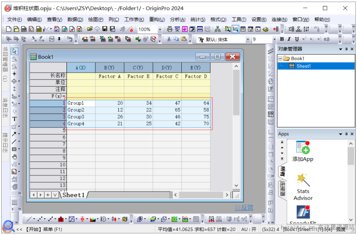Screen dimensions: 357x235
Task: Select the Sheet1 tab
Action: [x=73, y=195]
